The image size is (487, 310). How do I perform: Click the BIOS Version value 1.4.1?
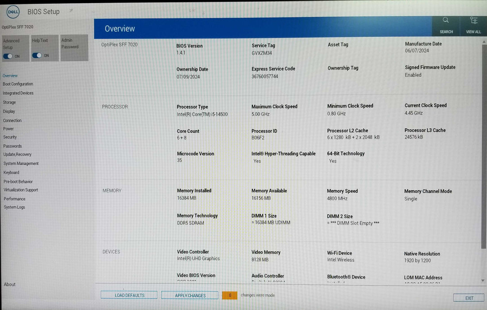tap(181, 53)
